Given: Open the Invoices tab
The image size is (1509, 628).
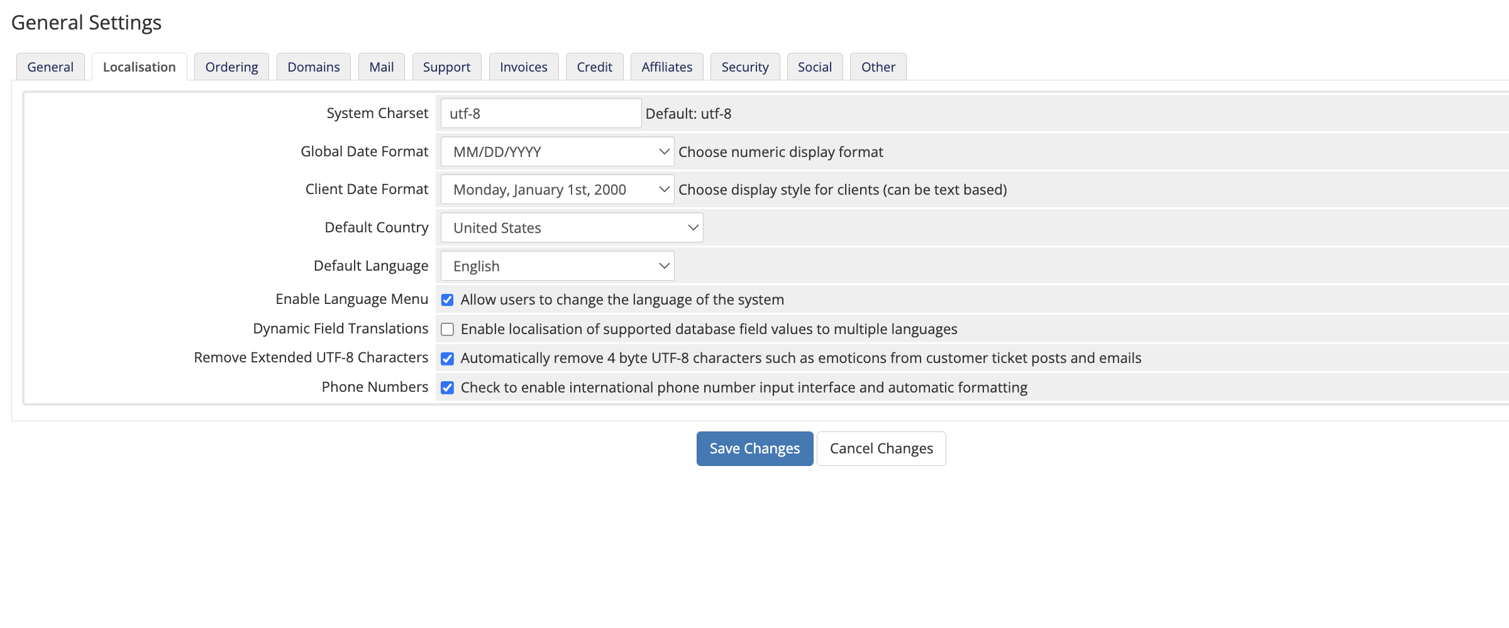Looking at the screenshot, I should coord(523,67).
